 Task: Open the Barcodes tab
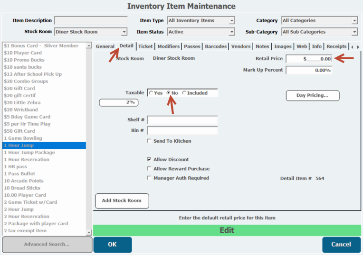216,46
